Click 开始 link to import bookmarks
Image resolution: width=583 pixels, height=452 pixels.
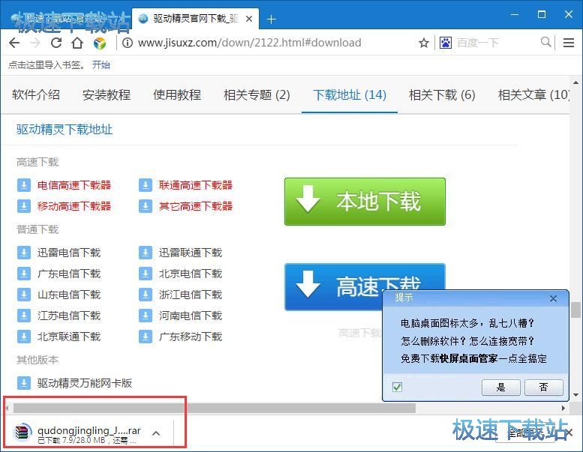[x=101, y=65]
